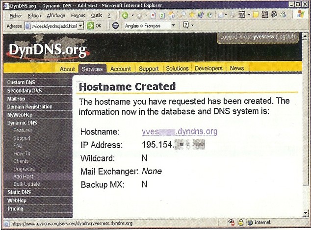Image resolution: width=311 pixels, height=230 pixels.
Task: Switch to the Support tab
Action: (x=149, y=69)
